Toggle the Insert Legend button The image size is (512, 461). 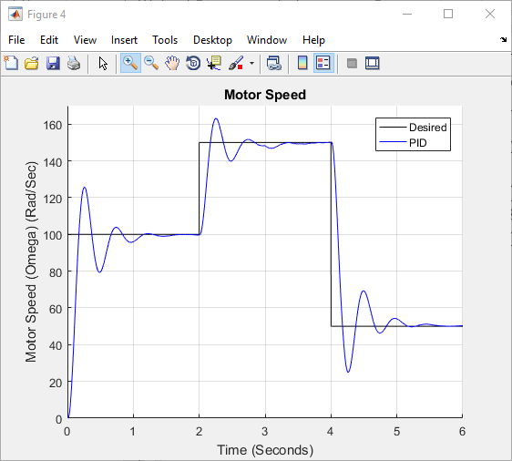[323, 63]
